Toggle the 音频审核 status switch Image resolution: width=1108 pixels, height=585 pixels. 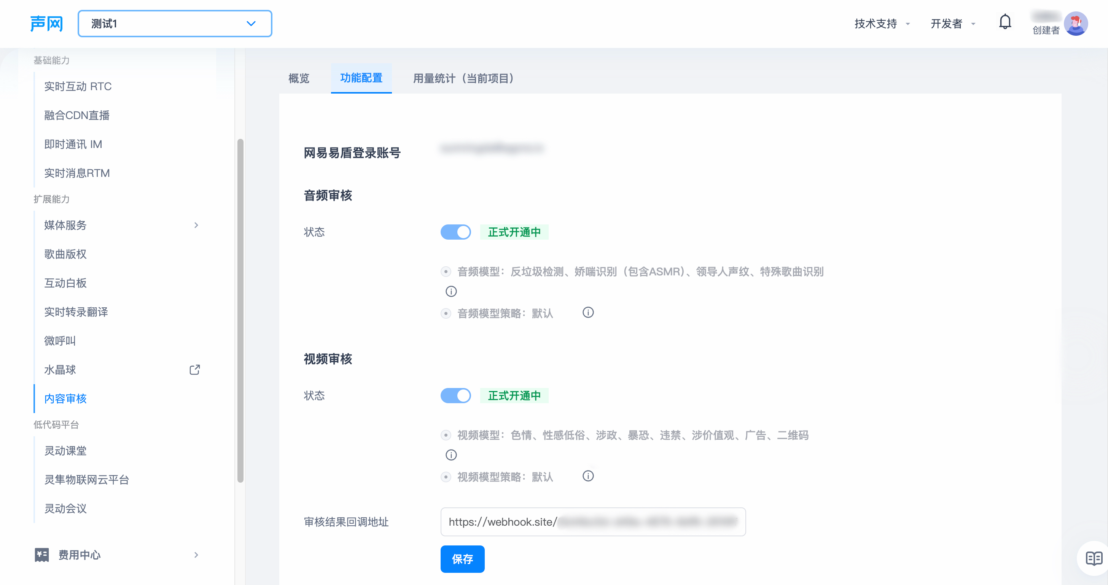(455, 232)
